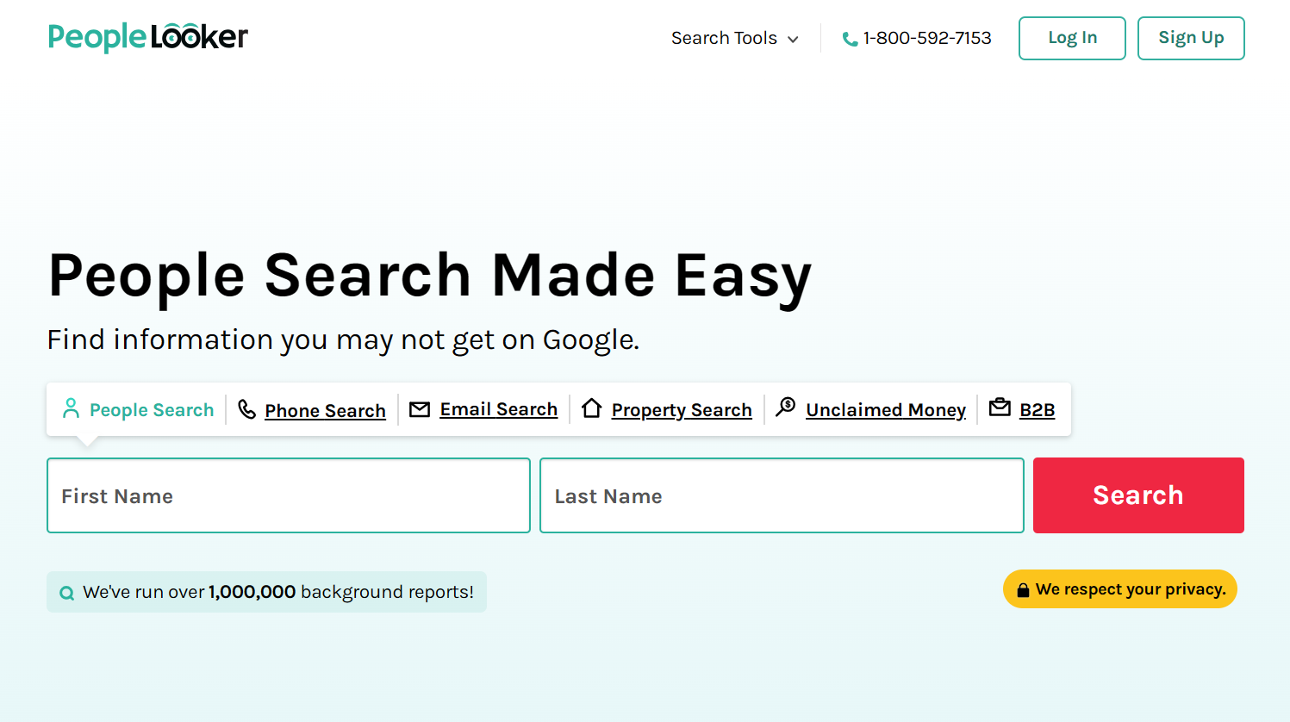Select the Property Search tab

[682, 410]
